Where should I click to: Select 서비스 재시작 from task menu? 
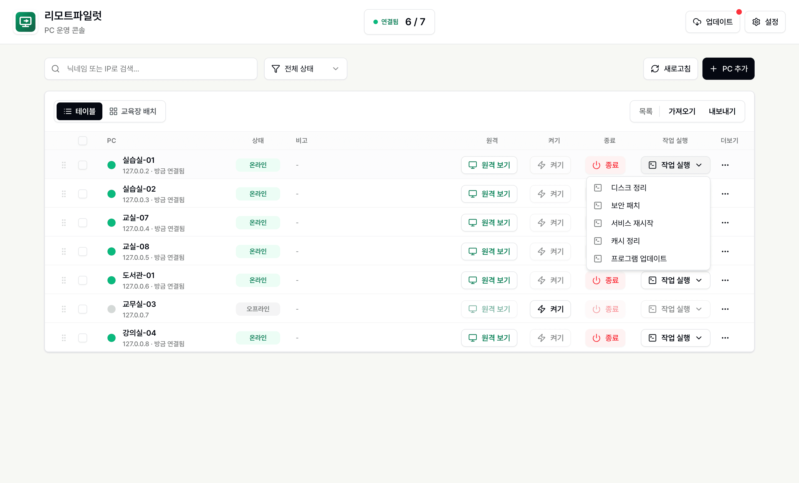click(648, 223)
